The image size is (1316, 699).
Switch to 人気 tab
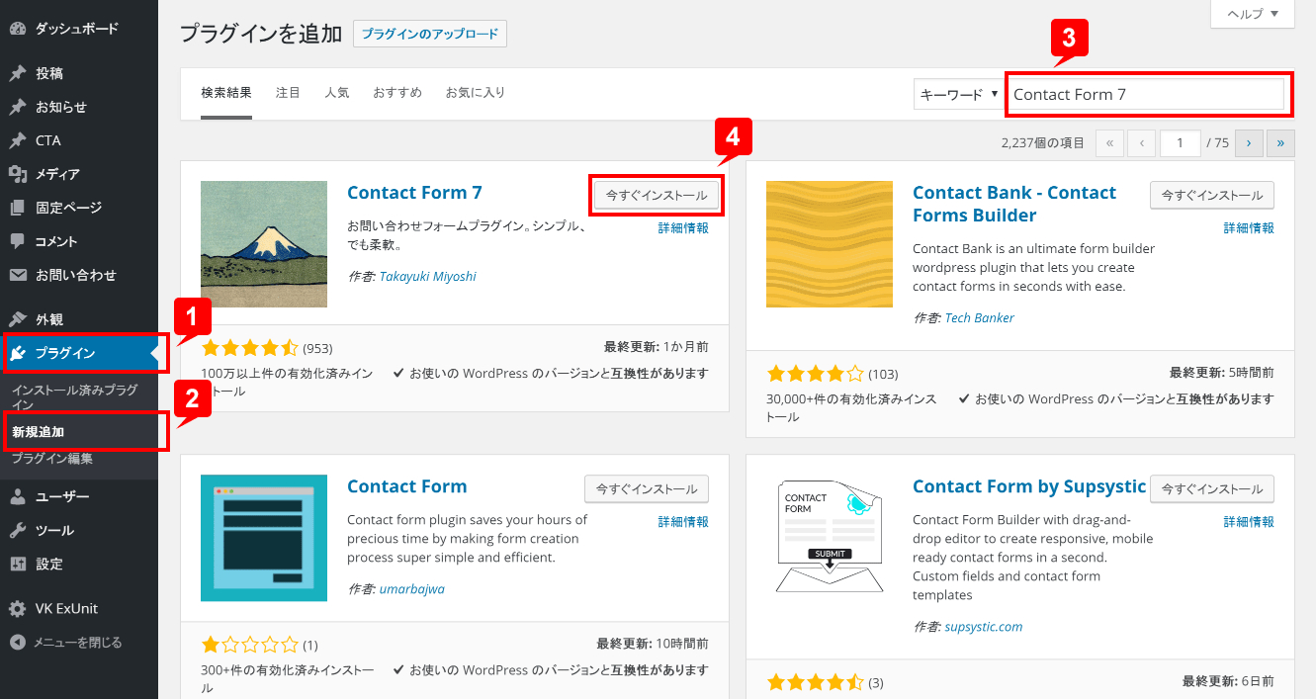pos(337,93)
